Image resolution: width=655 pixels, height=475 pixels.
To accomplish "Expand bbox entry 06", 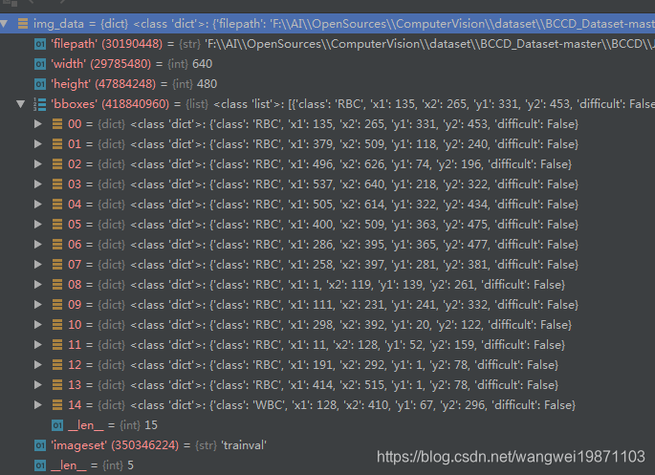I will pyautogui.click(x=38, y=244).
